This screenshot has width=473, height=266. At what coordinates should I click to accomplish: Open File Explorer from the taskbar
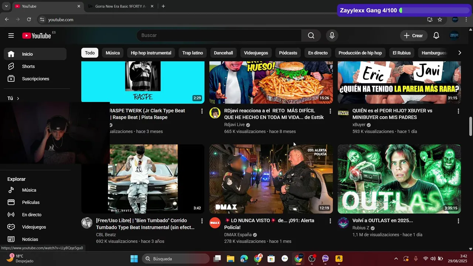point(231,259)
